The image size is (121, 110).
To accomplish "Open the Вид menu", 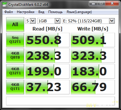I will click(x=41, y=12).
